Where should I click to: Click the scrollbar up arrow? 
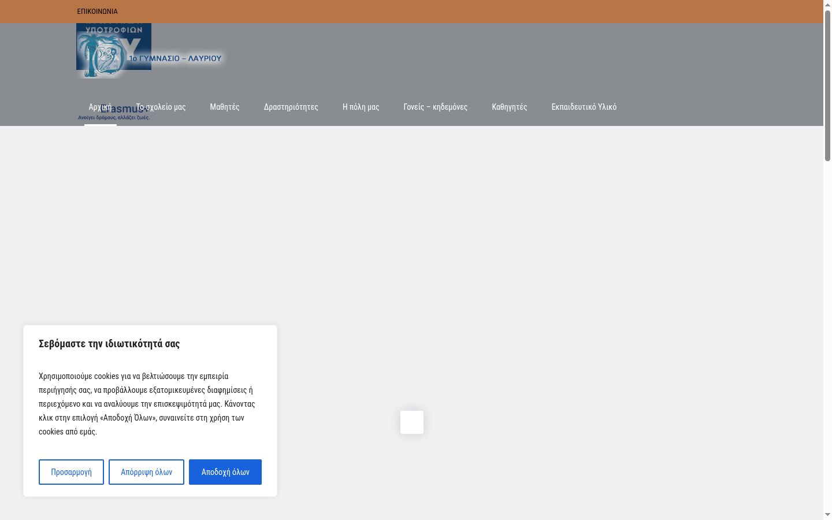click(827, 5)
